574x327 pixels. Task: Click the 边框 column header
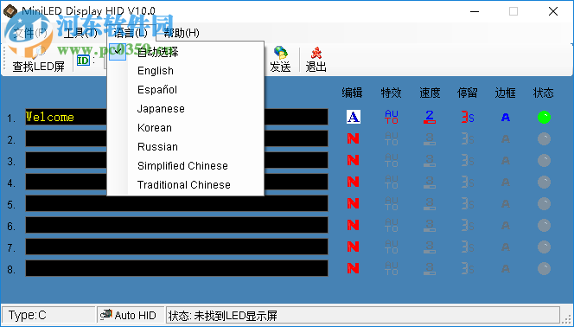click(x=506, y=93)
